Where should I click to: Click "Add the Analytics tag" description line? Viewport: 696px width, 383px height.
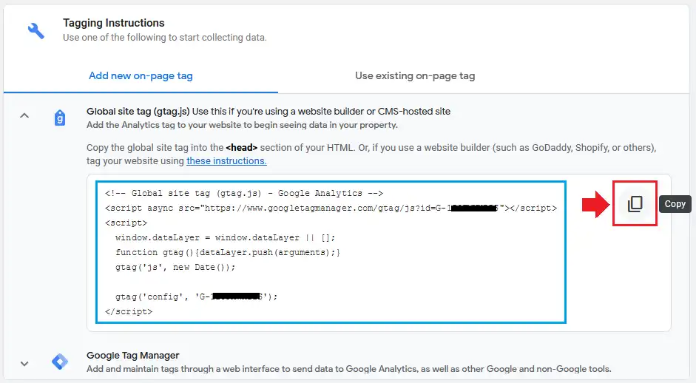242,125
